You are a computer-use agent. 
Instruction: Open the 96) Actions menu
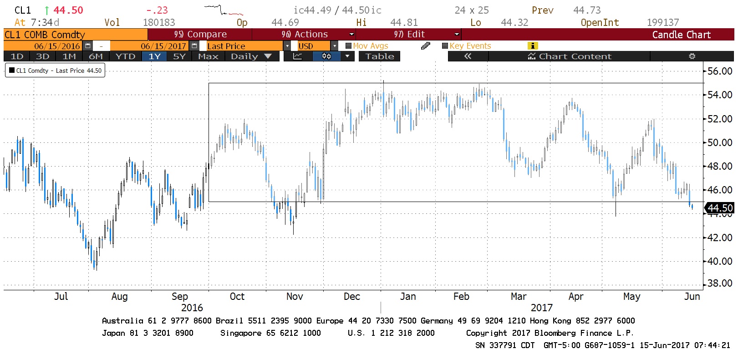[x=304, y=34]
